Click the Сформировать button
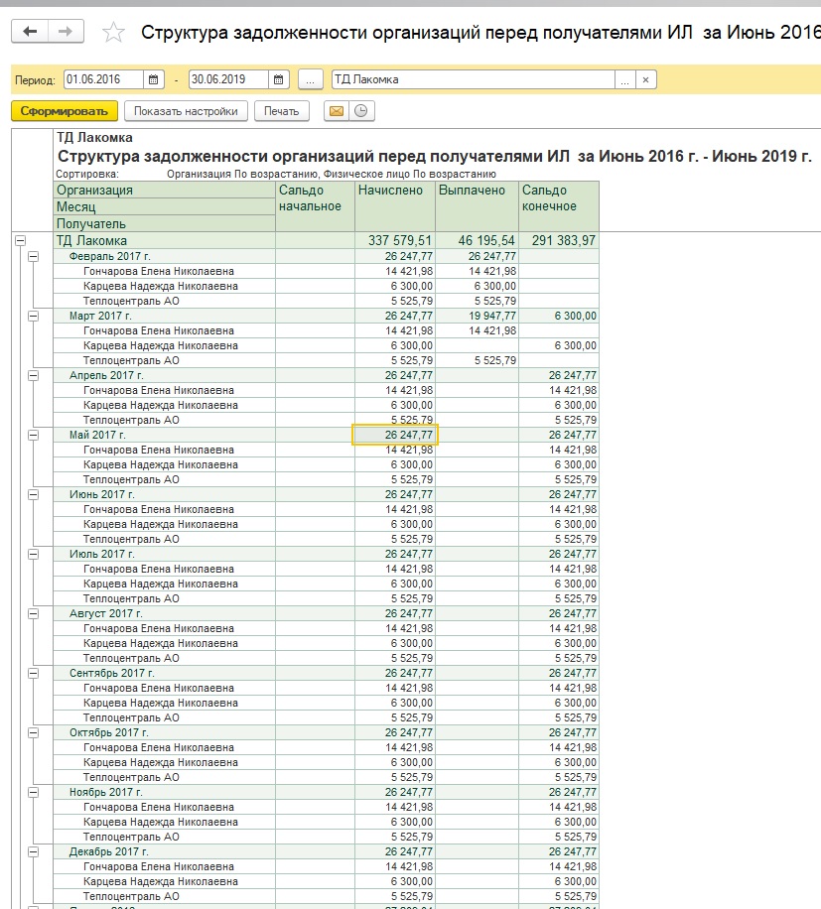The height and width of the screenshot is (909, 821). point(65,111)
